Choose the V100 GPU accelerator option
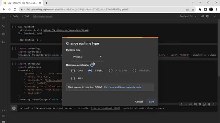This screenshot has width=220, height=123. coord(134,71)
